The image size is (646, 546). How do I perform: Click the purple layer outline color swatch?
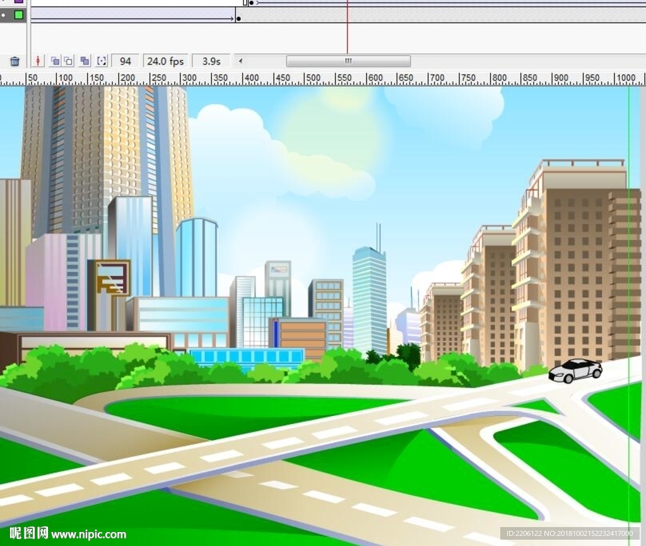coord(19,1)
